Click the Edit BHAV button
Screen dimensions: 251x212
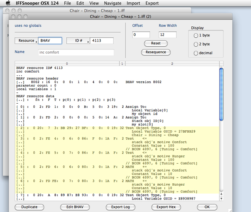[x=75, y=207]
